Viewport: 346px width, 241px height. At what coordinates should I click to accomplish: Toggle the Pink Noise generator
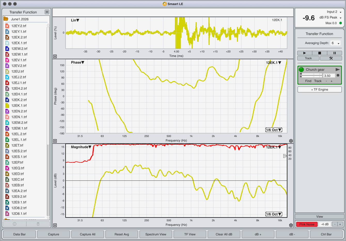pyautogui.click(x=307, y=224)
